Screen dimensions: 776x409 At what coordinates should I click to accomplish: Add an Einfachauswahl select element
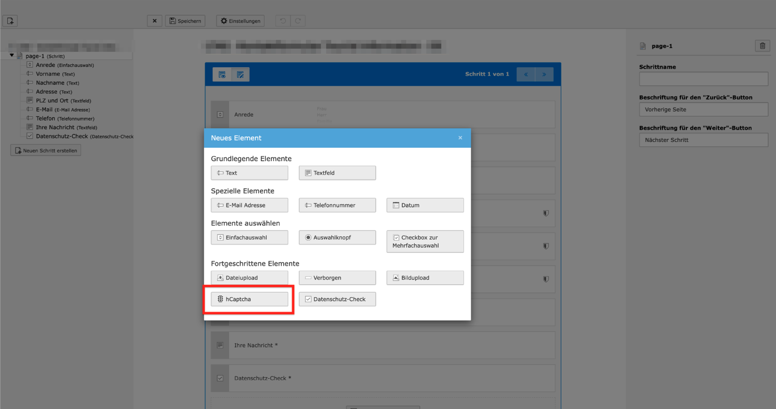coord(249,237)
